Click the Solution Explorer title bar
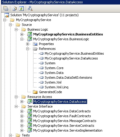Viewport: 120px width, 137px height. 61,2
